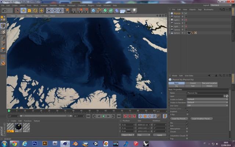Go to the start of animation
The height and width of the screenshot is (147, 235).
(88, 116)
